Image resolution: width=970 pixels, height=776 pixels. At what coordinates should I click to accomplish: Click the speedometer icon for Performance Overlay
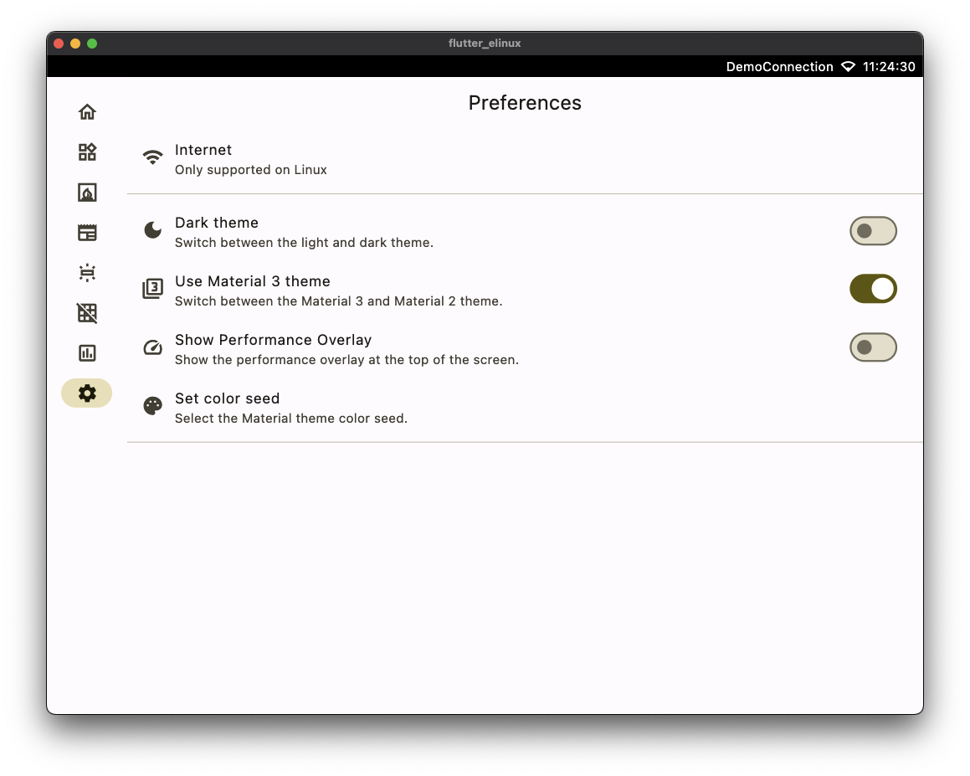click(153, 347)
